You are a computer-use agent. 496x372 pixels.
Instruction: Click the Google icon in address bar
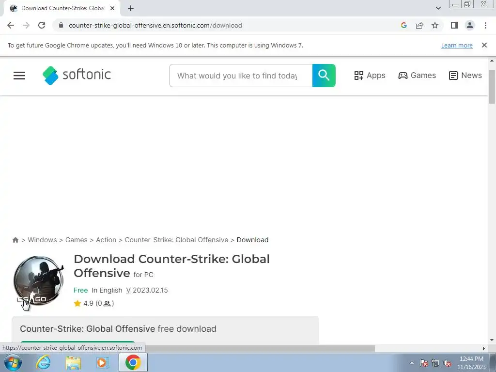click(x=403, y=25)
